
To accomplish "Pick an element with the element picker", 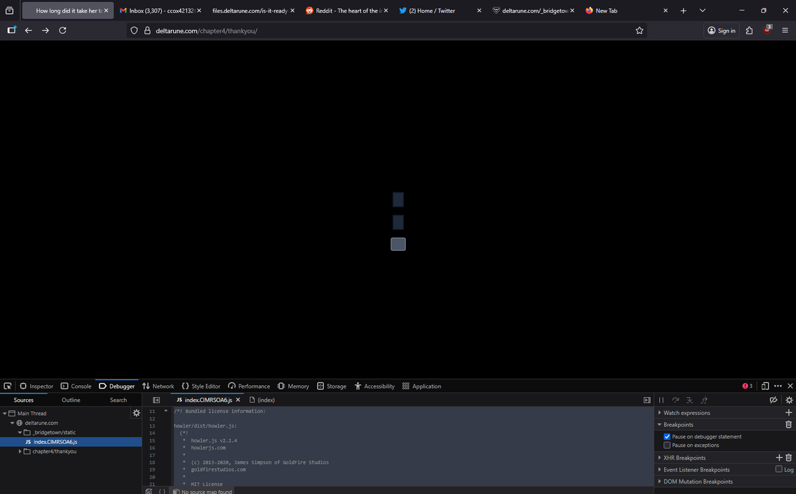I will [7, 386].
